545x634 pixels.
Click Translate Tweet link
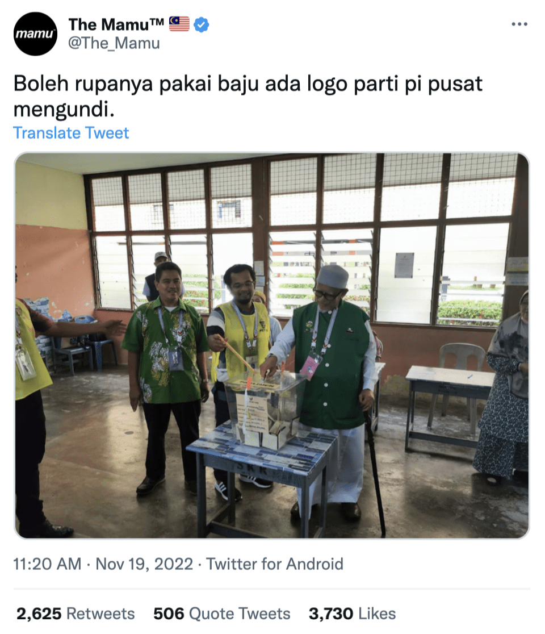click(x=71, y=133)
